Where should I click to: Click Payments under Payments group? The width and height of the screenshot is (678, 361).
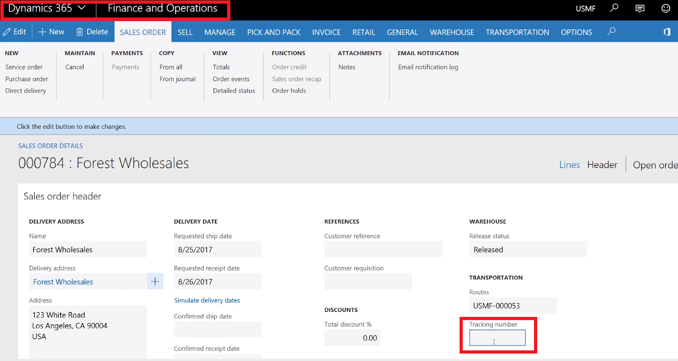pos(125,67)
